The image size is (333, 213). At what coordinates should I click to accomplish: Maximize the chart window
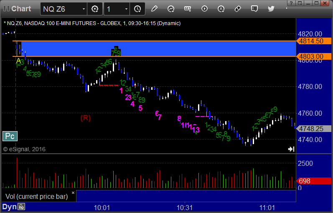316,3
